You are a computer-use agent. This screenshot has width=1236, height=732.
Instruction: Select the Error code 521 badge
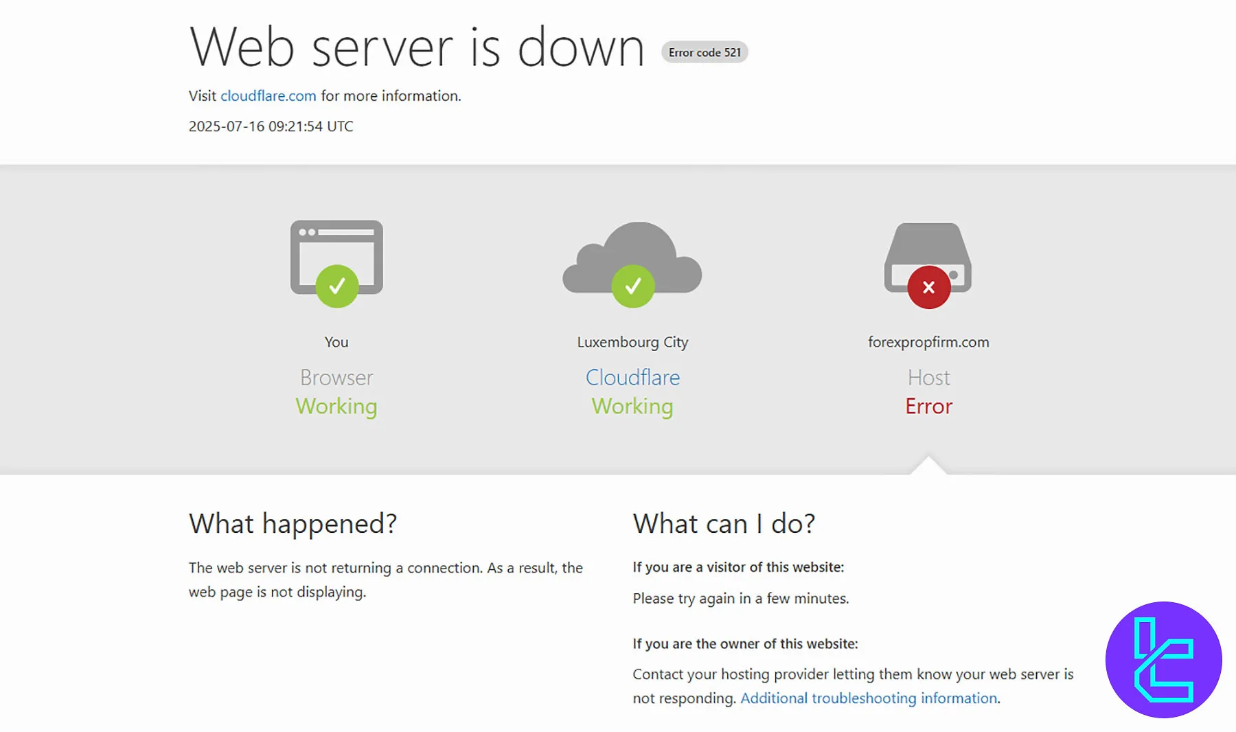coord(705,52)
